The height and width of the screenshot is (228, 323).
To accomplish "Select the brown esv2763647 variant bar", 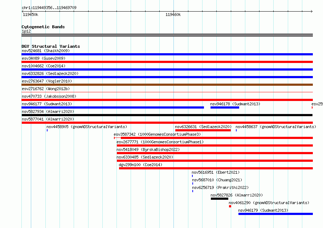I will 167,85.
